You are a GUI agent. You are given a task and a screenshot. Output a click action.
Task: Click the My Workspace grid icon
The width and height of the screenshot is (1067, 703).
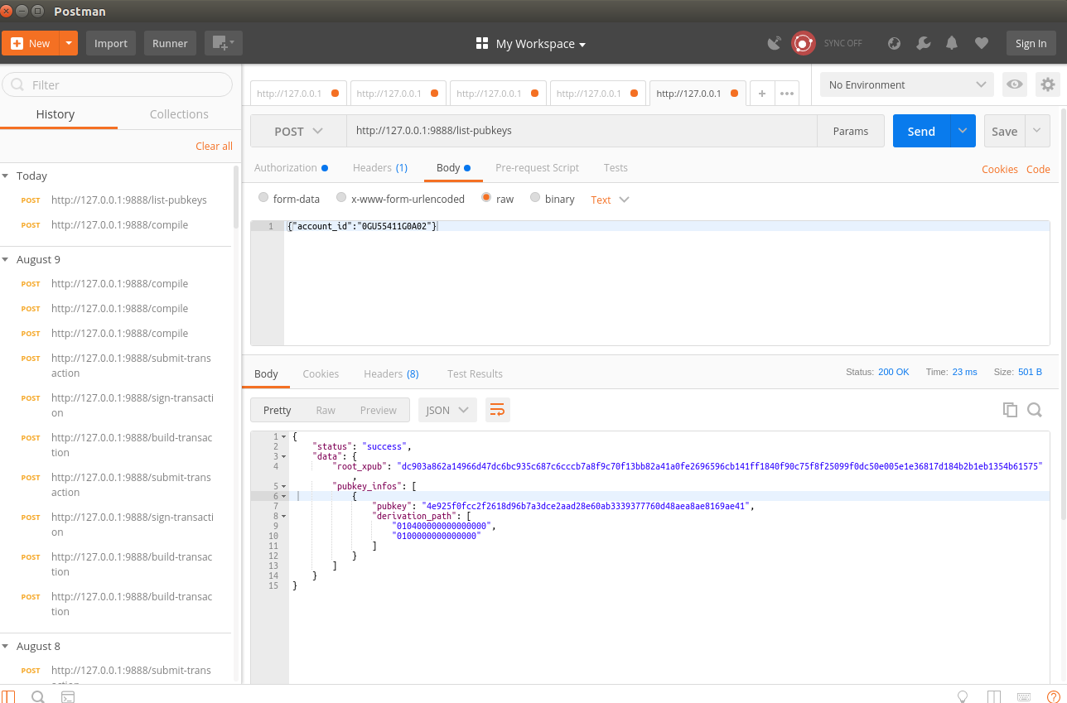(482, 43)
